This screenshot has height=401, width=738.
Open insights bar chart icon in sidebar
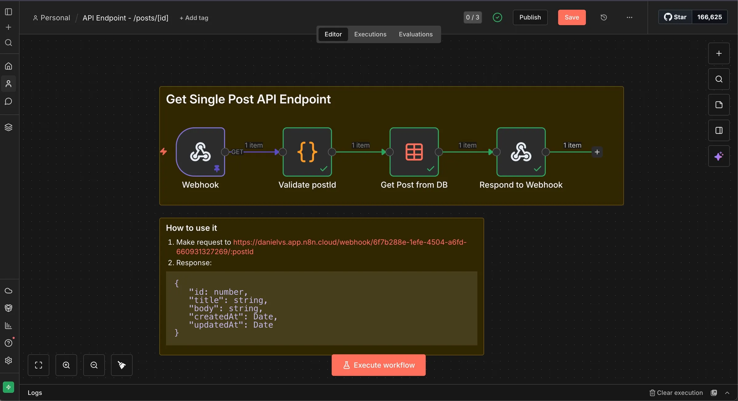pos(9,325)
